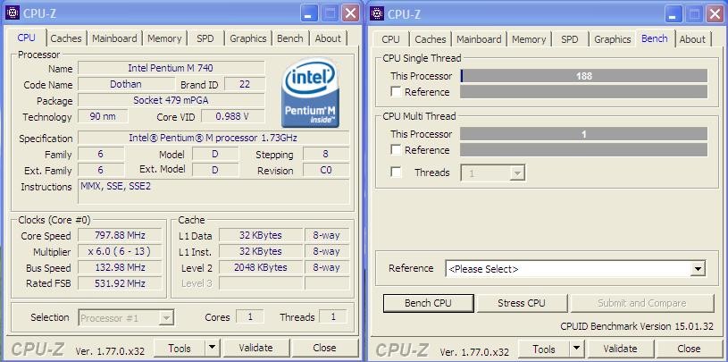The width and height of the screenshot is (728, 362).
Task: Click Instructions field MMX, SSE, SSE2
Action: [x=213, y=191]
